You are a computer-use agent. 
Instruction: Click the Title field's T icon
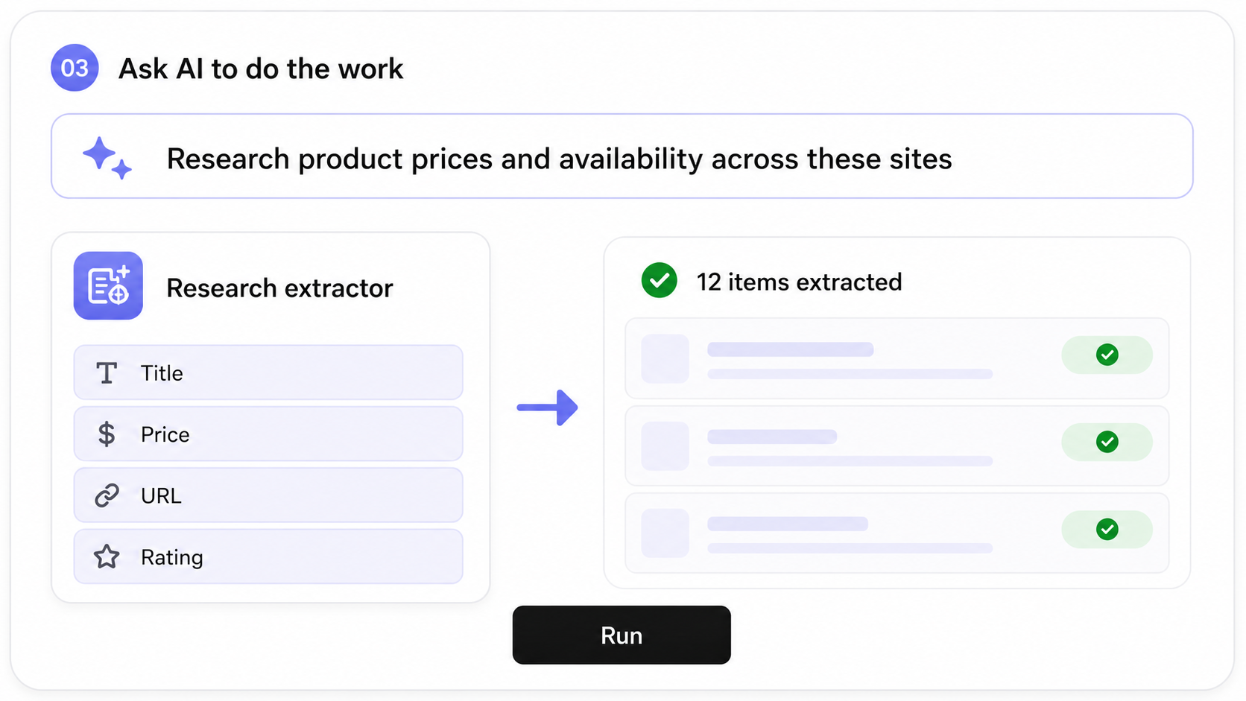coord(107,372)
